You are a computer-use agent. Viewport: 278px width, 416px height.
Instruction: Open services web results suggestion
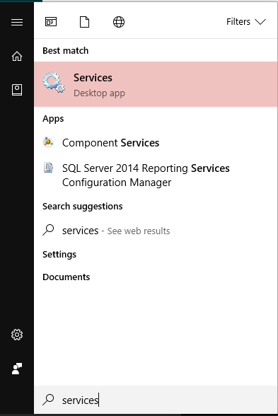tap(156, 231)
